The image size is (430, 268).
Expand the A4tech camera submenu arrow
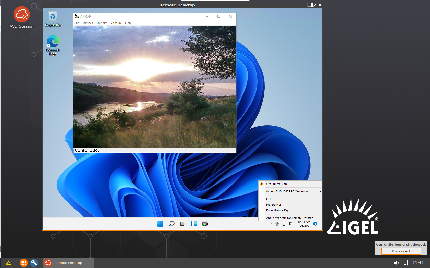[x=320, y=191]
